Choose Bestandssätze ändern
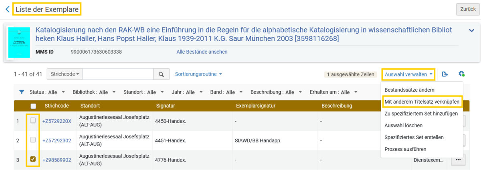Image resolution: width=481 pixels, height=170 pixels. coord(409,90)
